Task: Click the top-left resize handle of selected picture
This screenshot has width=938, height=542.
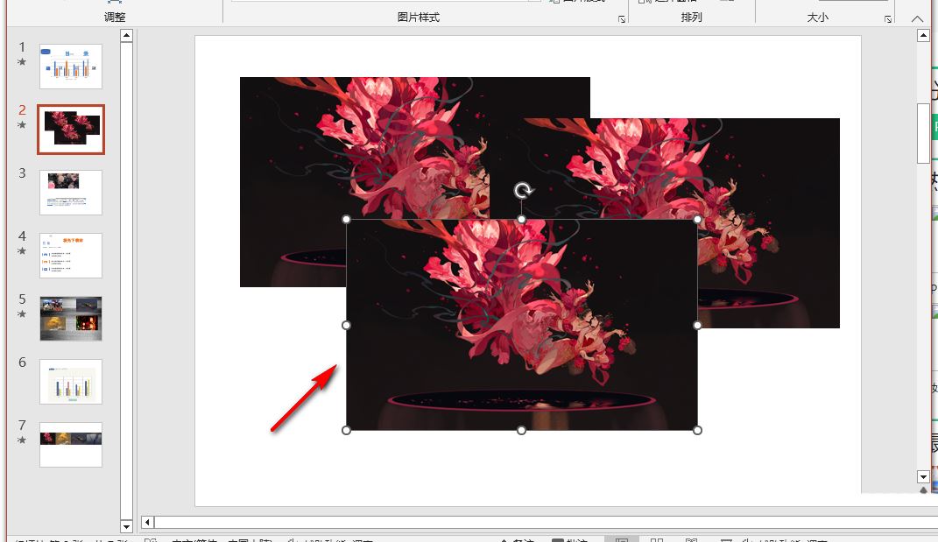Action: 346,220
